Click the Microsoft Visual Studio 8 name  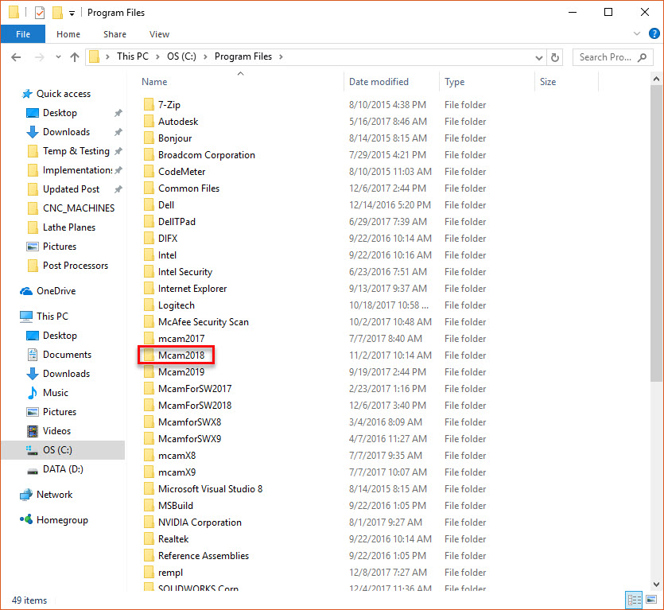click(210, 489)
